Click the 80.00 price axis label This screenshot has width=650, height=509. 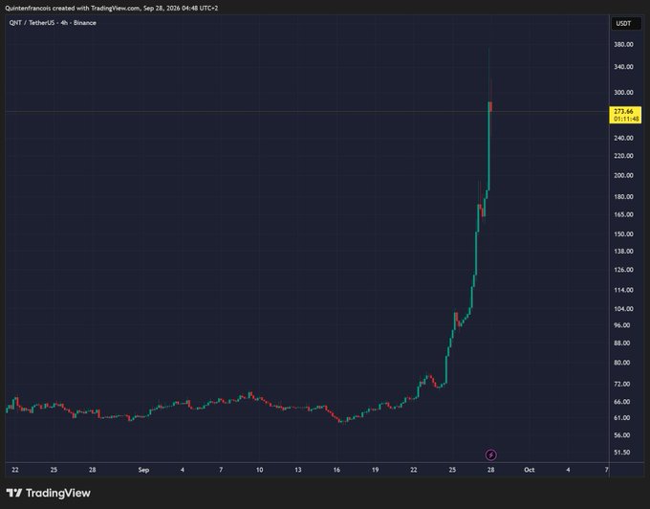click(622, 363)
